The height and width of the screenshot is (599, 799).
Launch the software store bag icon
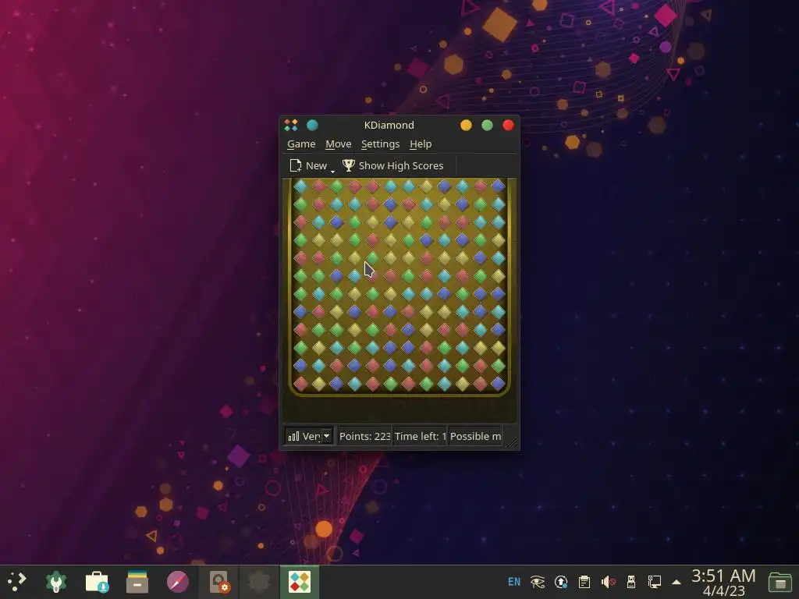tap(97, 582)
